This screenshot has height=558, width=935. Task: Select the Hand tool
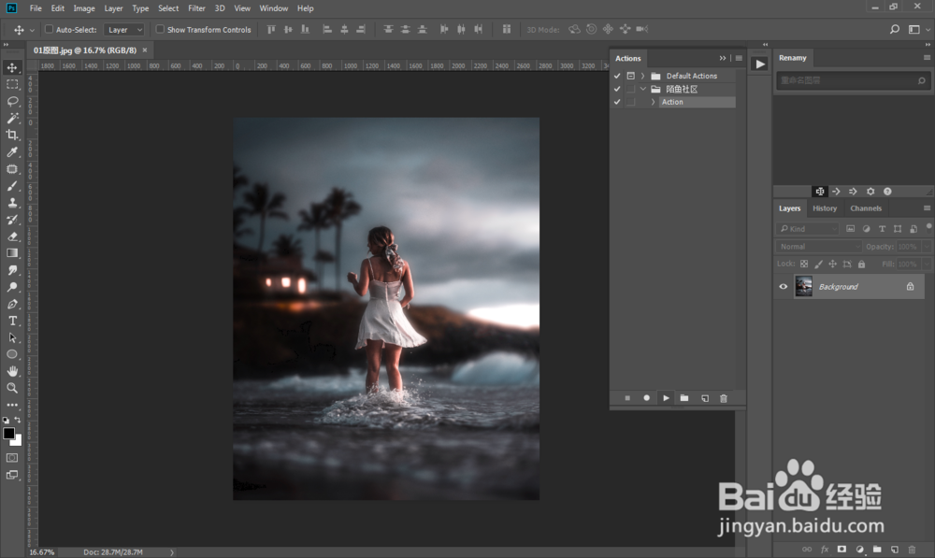click(12, 371)
